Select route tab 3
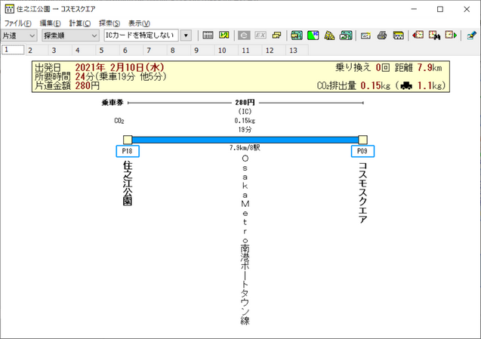 click(60, 50)
